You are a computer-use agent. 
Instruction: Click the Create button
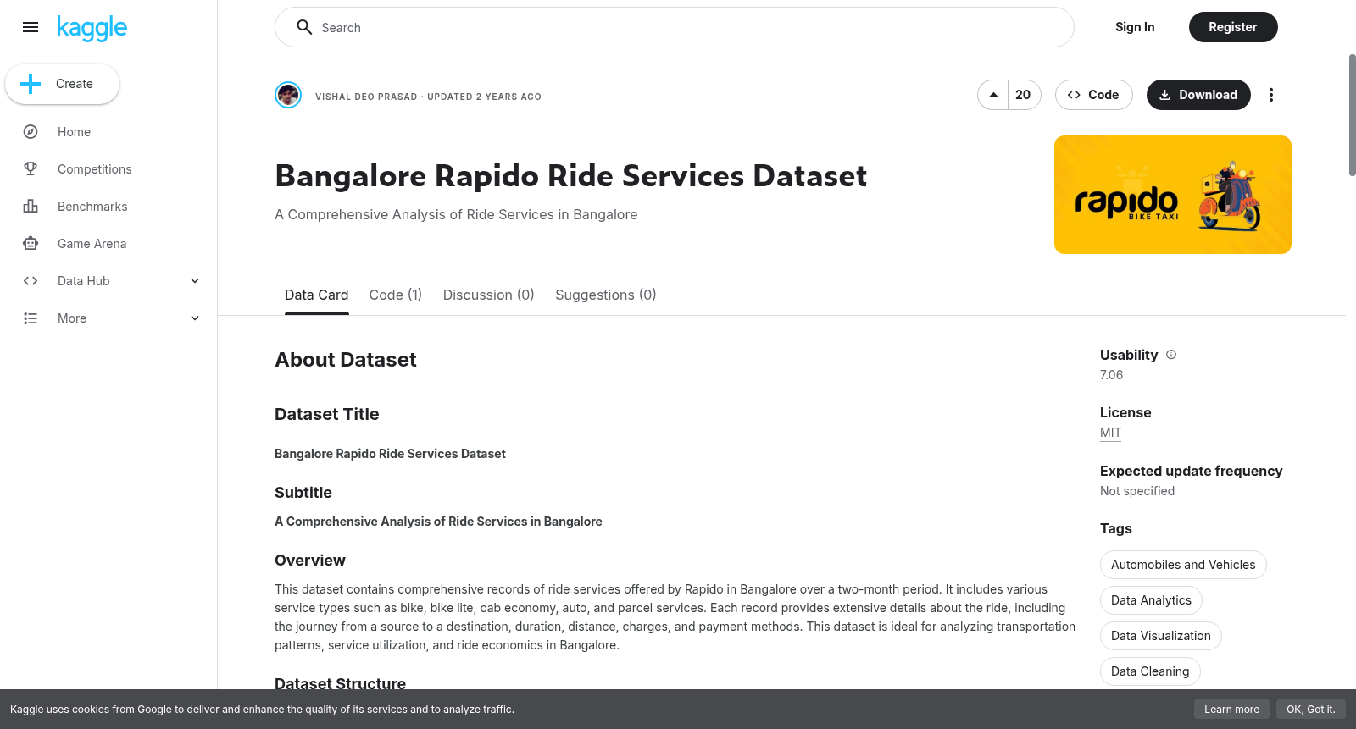pos(62,84)
